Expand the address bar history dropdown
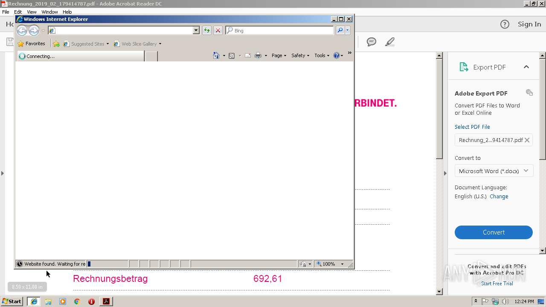The width and height of the screenshot is (546, 307). 196,30
